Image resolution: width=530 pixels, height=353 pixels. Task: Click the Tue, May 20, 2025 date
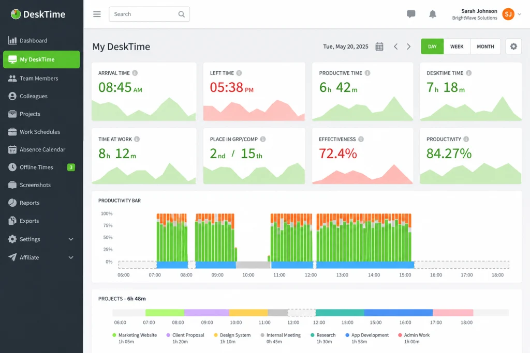[x=345, y=47]
